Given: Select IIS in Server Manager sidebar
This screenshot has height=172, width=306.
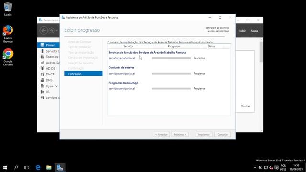Looking at the screenshot, I should click(x=48, y=92).
